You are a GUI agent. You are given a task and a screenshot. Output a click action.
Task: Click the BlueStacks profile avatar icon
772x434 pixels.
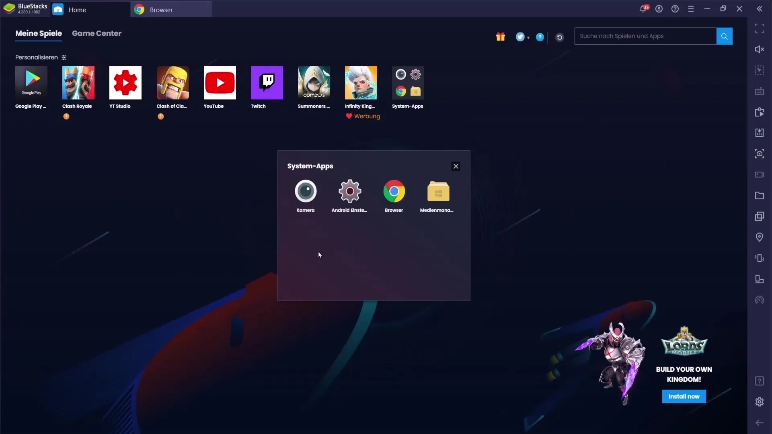tap(659, 9)
